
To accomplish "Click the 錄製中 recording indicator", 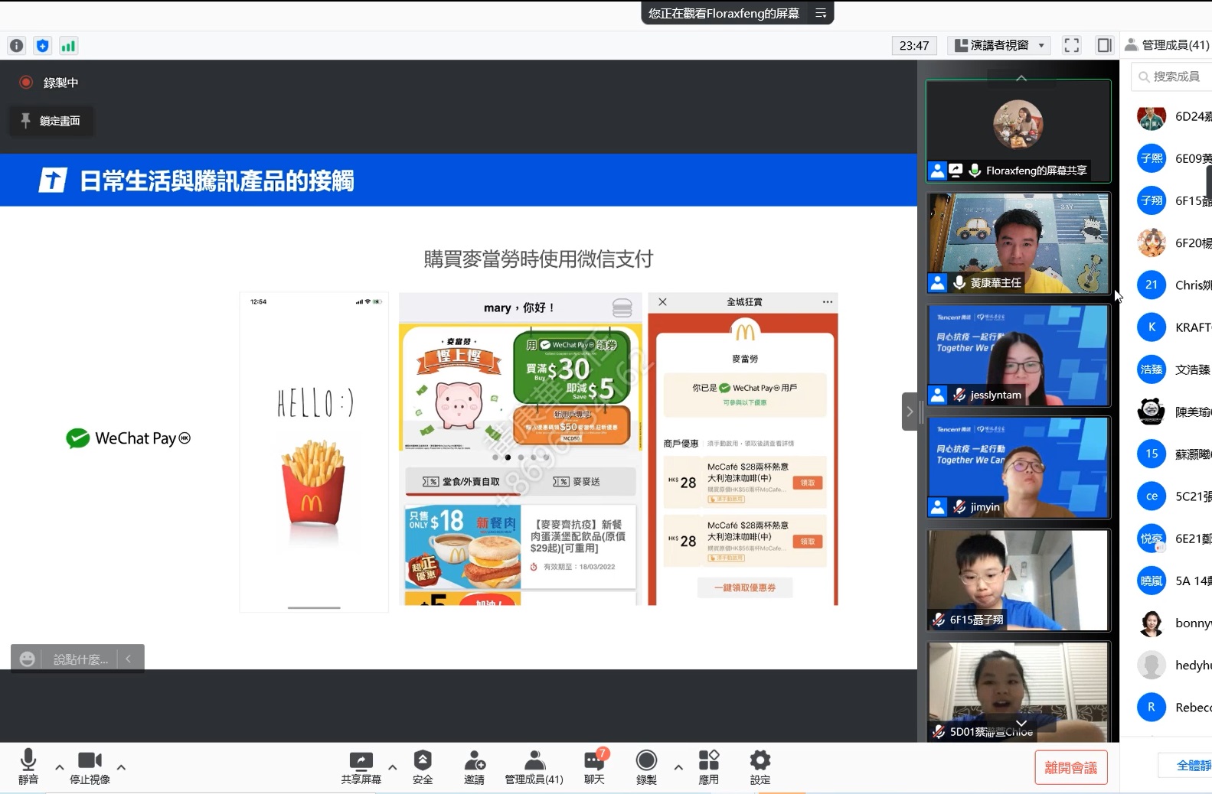I will click(x=49, y=82).
